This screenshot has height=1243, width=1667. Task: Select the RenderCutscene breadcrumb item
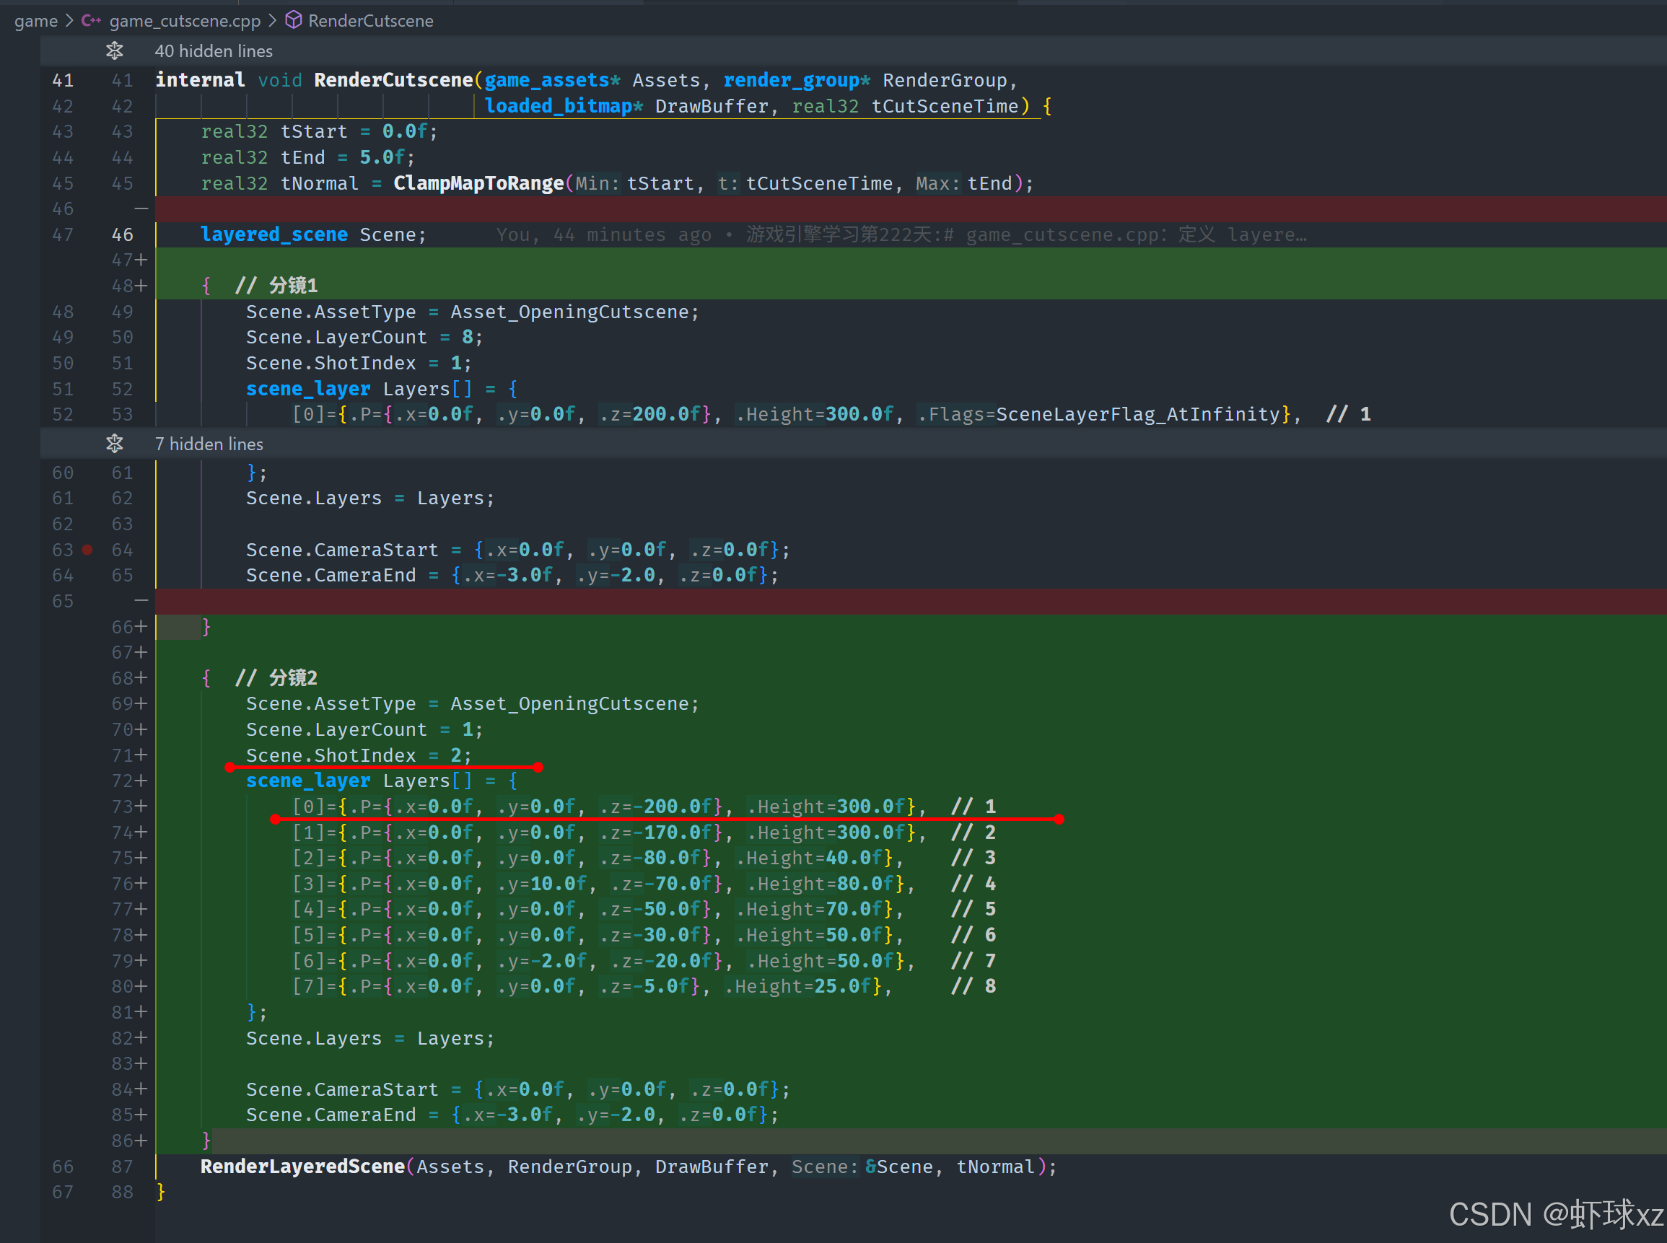click(x=370, y=20)
